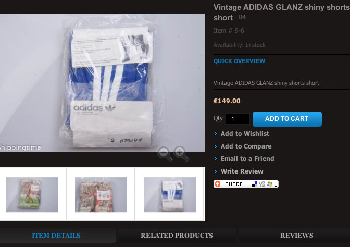Email this product to a friend
This screenshot has width=350, height=247.
coord(247,159)
